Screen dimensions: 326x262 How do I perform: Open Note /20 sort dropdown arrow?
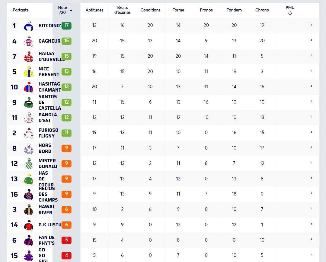[71, 11]
